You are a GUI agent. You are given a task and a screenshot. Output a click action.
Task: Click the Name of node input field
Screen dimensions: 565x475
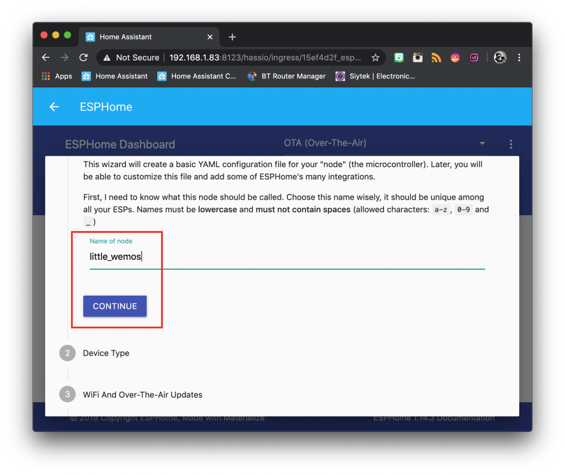pyautogui.click(x=287, y=256)
